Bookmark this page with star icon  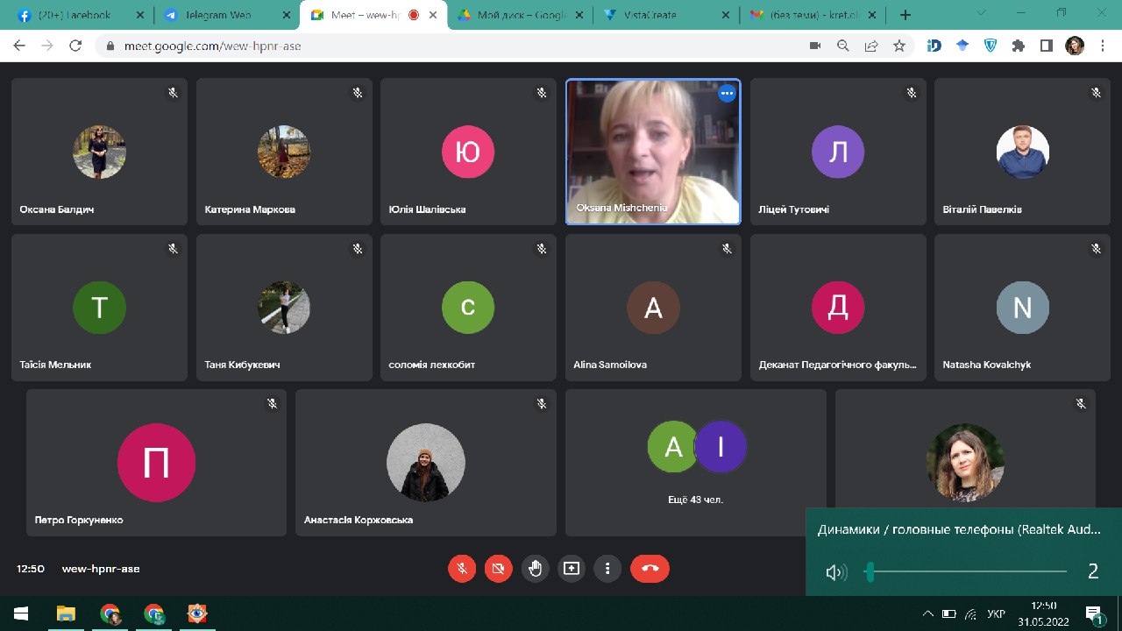[898, 46]
